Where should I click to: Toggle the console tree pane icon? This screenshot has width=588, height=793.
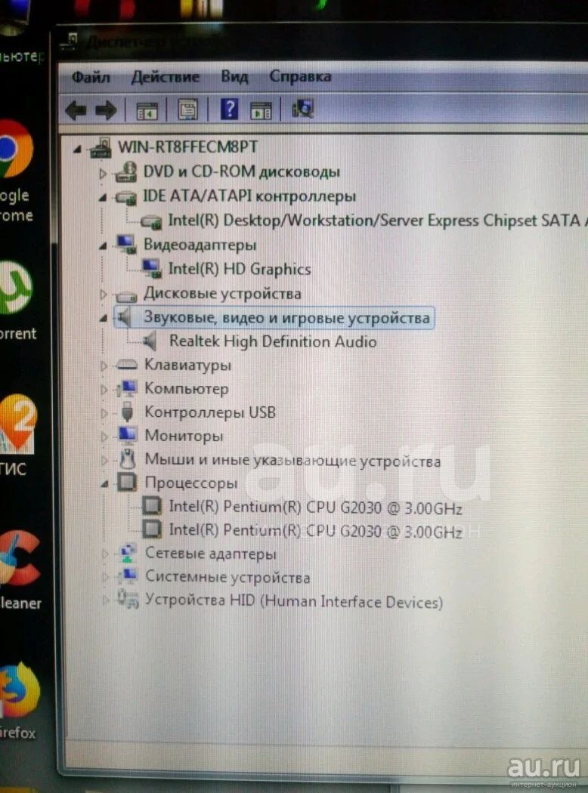147,110
